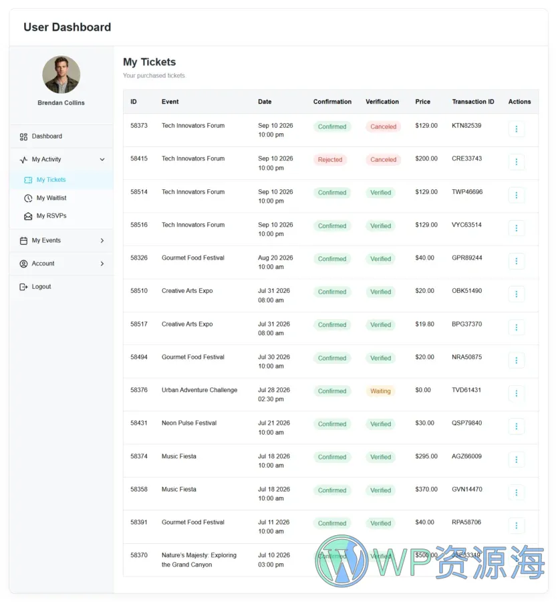The image size is (558, 602).
Task: Click the My Tickets page heading
Action: [x=149, y=62]
